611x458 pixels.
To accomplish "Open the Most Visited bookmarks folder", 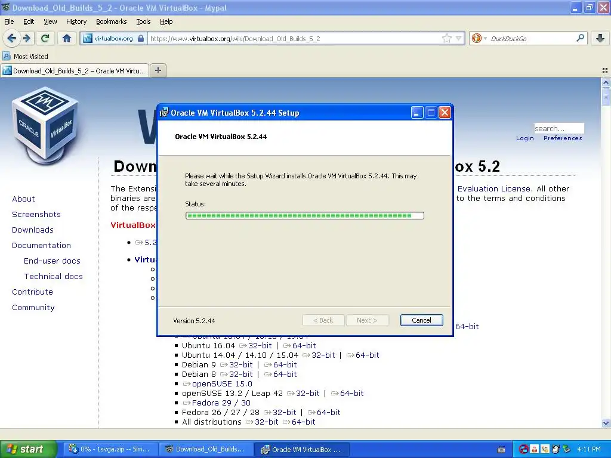I will [25, 57].
